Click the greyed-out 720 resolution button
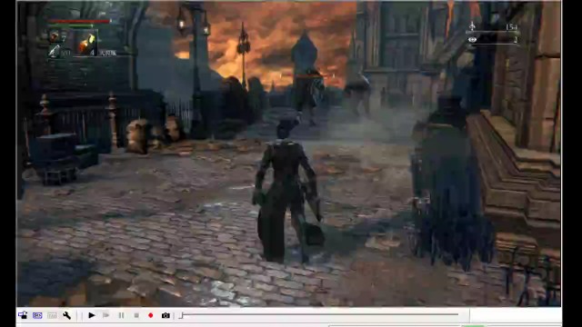The image size is (582, 327). coord(53,315)
